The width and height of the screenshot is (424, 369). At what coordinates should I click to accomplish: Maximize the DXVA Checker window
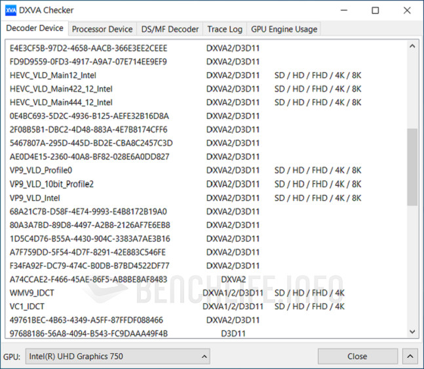coord(376,10)
